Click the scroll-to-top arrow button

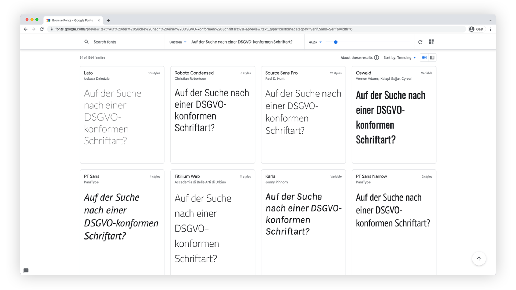click(x=479, y=259)
